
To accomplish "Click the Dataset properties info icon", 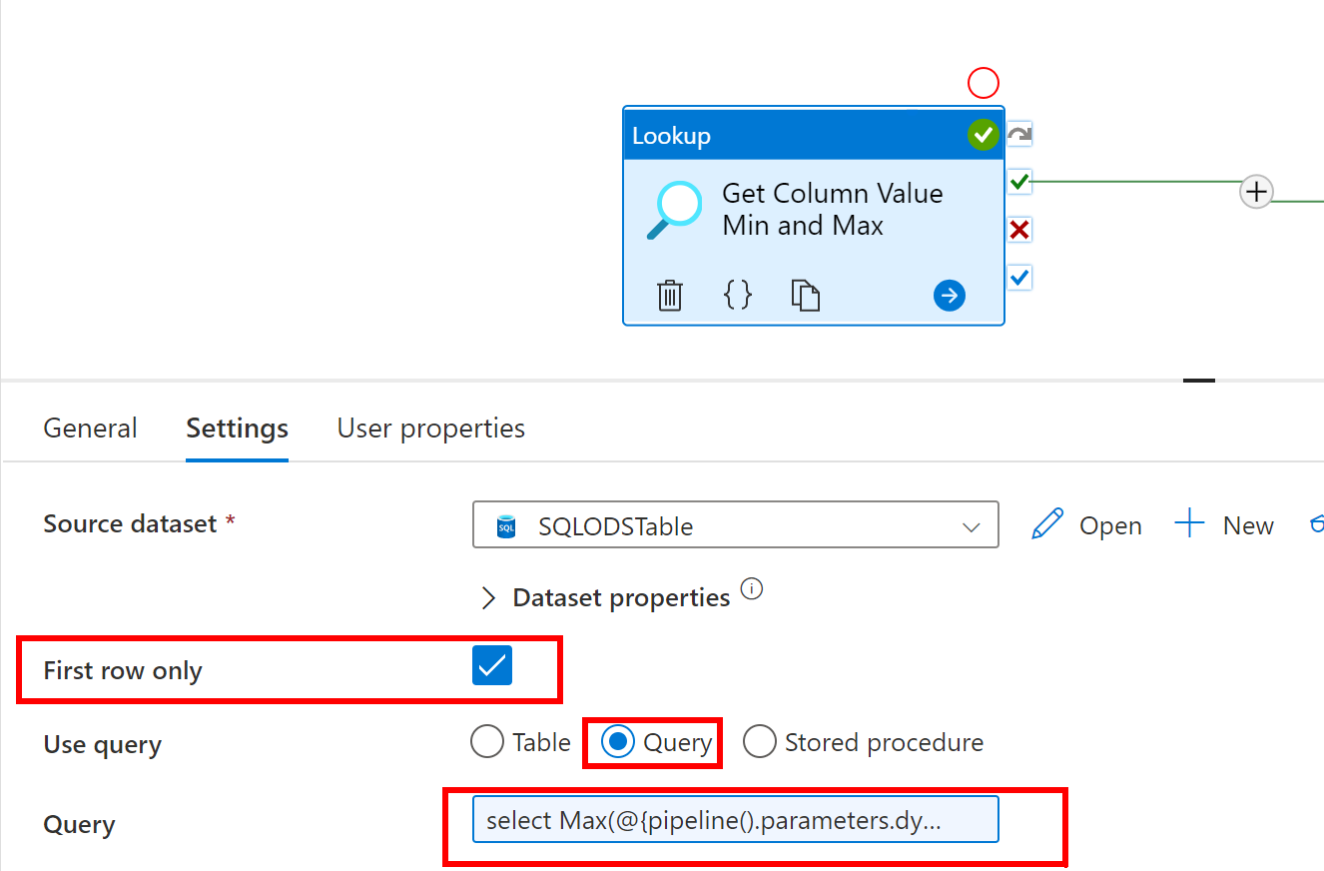I will pos(752,588).
